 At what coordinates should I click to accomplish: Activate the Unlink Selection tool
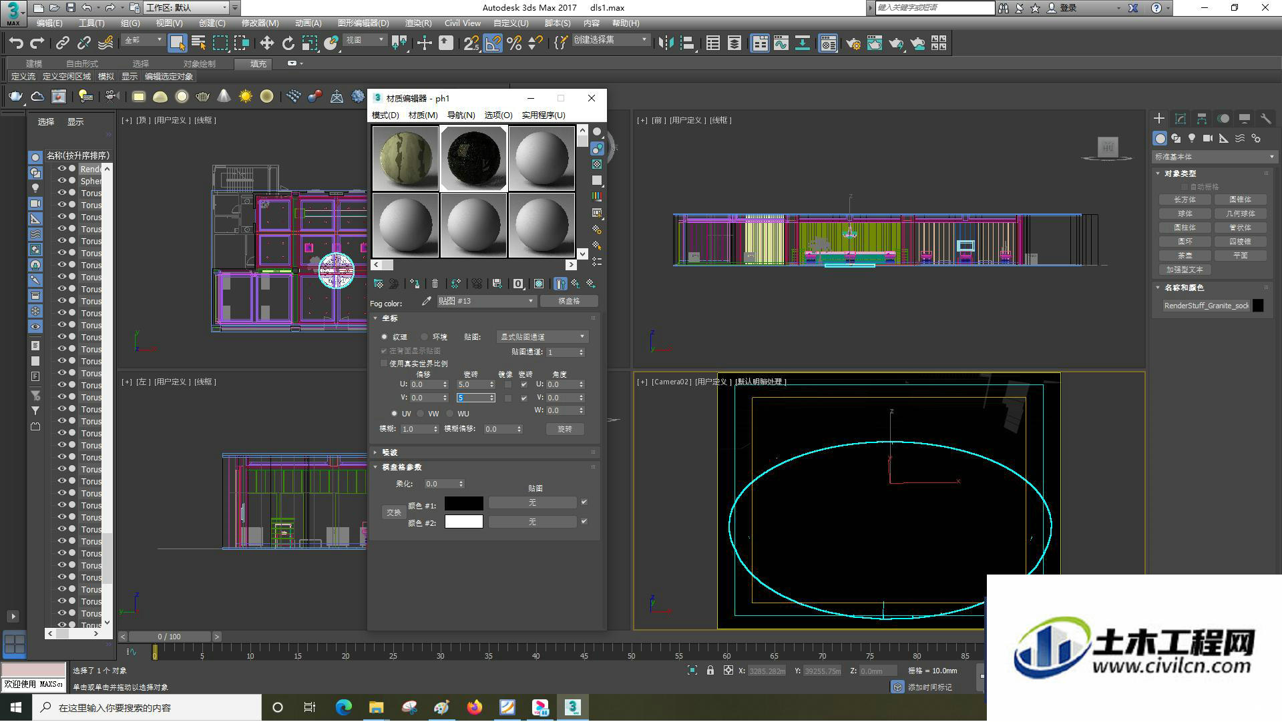click(x=84, y=43)
